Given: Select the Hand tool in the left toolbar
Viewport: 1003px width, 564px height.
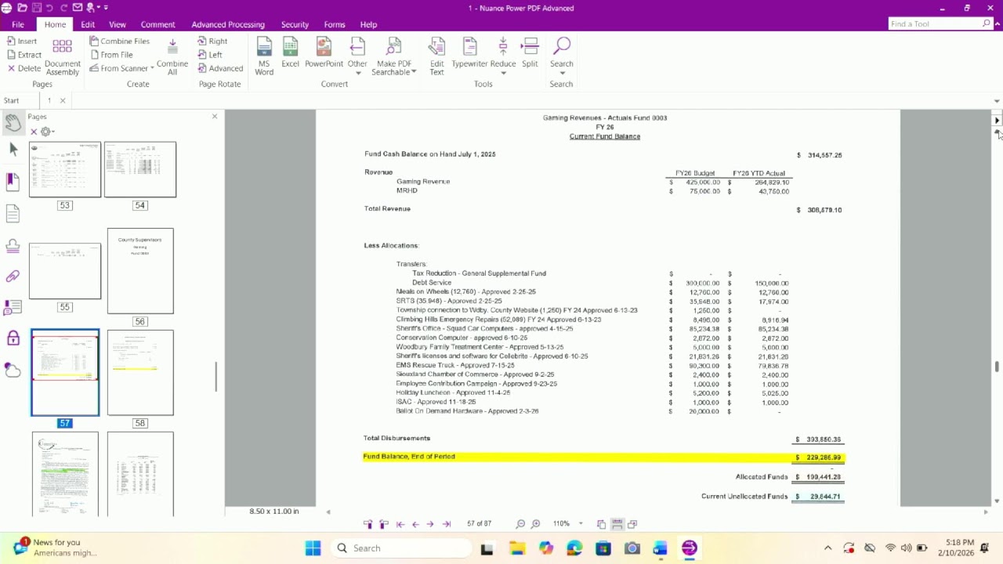Looking at the screenshot, I should [13, 122].
